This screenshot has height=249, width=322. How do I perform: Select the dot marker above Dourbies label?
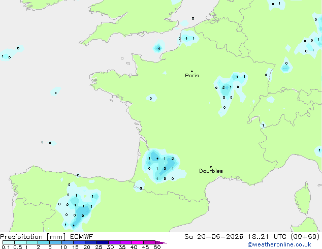coord(211,167)
